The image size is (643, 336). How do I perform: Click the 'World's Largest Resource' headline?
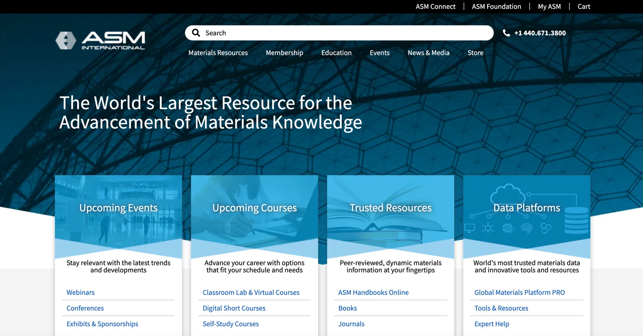tap(211, 113)
